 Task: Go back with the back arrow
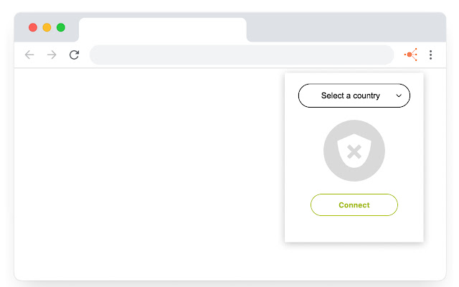pyautogui.click(x=29, y=55)
